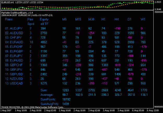Click the PipNailer DashBoardEquity_v1.4 indicator title
163x113 pixels.
(17, 13)
